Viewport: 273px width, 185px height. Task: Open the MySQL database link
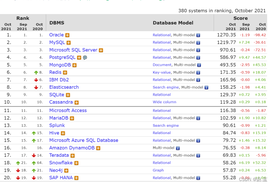point(57,42)
